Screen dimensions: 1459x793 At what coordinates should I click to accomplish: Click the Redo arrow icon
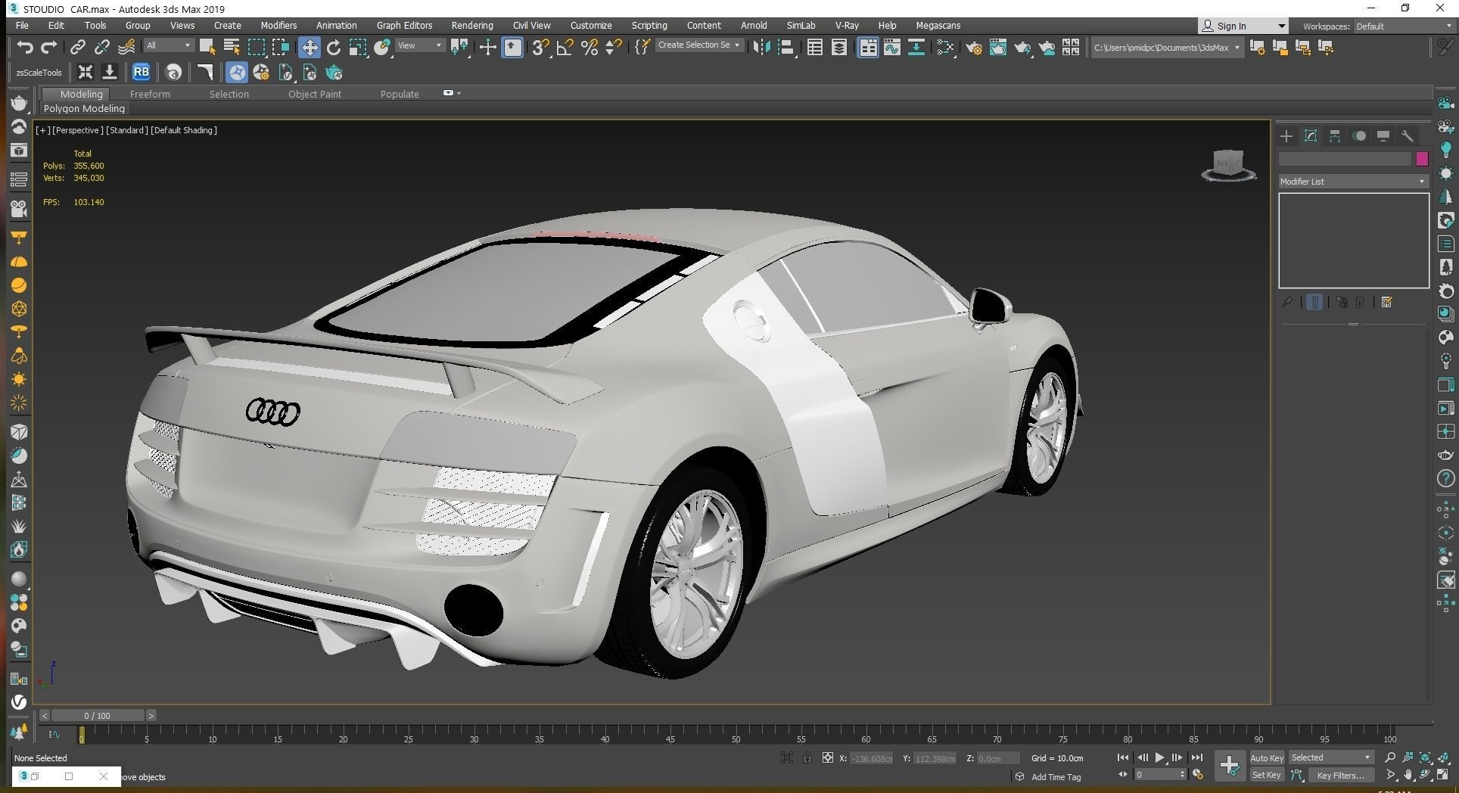49,48
